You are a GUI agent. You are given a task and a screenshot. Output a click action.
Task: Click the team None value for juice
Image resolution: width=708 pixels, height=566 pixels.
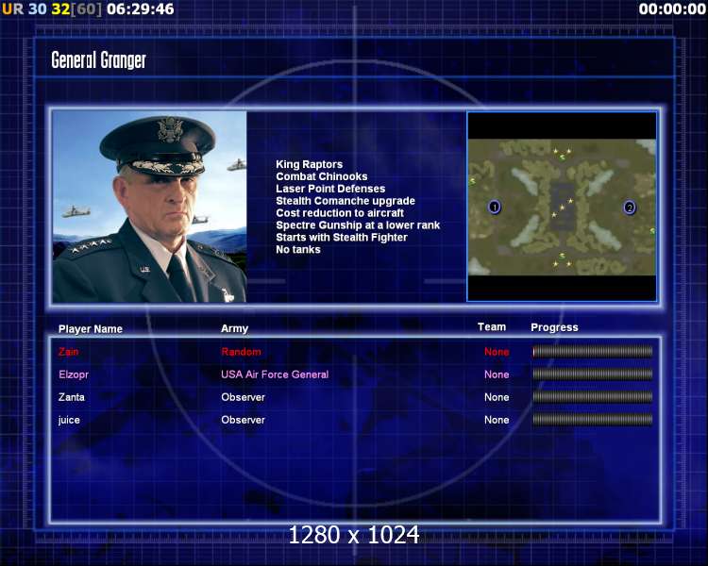(x=497, y=420)
